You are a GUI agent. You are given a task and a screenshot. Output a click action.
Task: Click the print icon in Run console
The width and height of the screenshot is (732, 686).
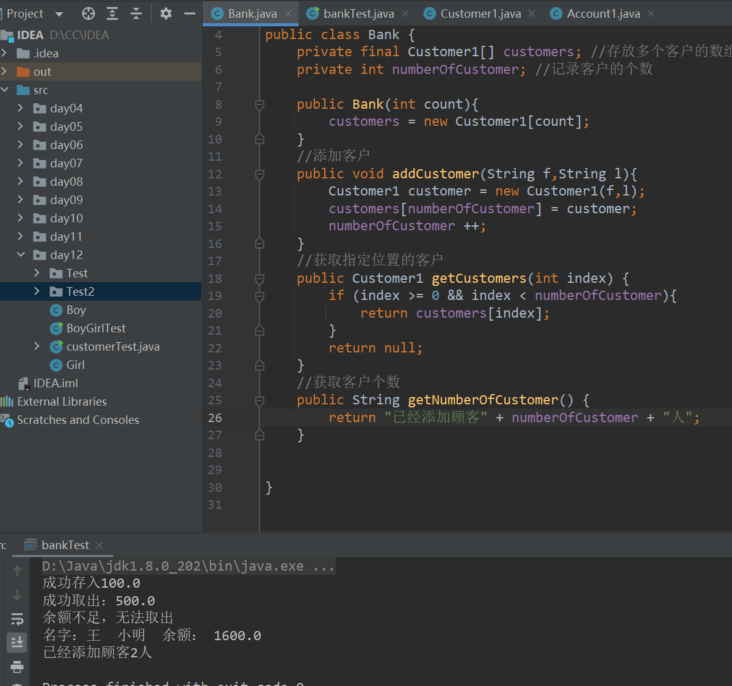[x=17, y=666]
